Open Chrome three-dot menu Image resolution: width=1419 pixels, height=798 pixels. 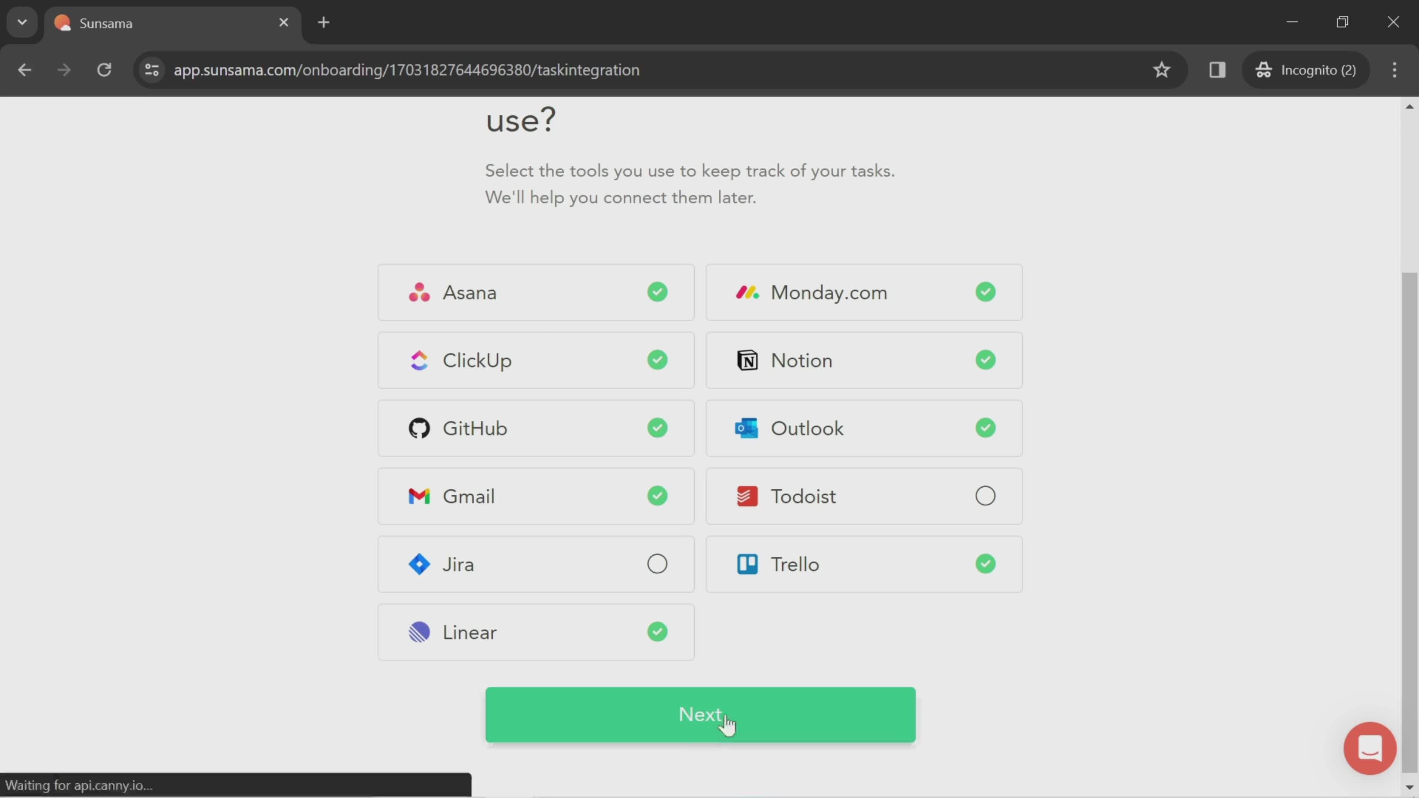1394,70
